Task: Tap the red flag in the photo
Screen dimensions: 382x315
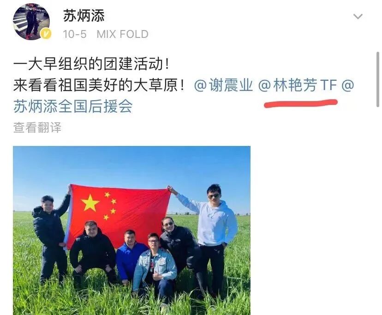Action: coord(119,215)
